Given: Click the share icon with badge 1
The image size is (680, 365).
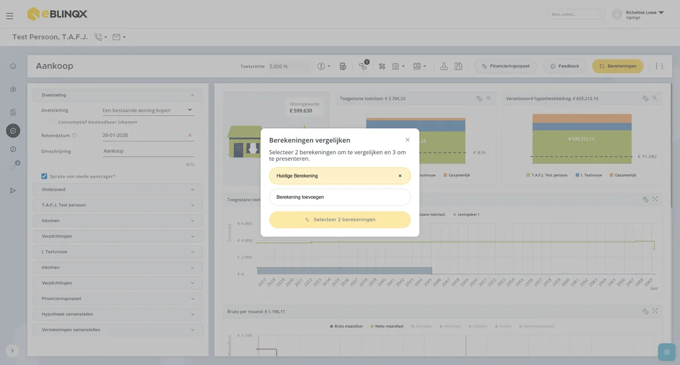Looking at the screenshot, I should click(x=363, y=66).
